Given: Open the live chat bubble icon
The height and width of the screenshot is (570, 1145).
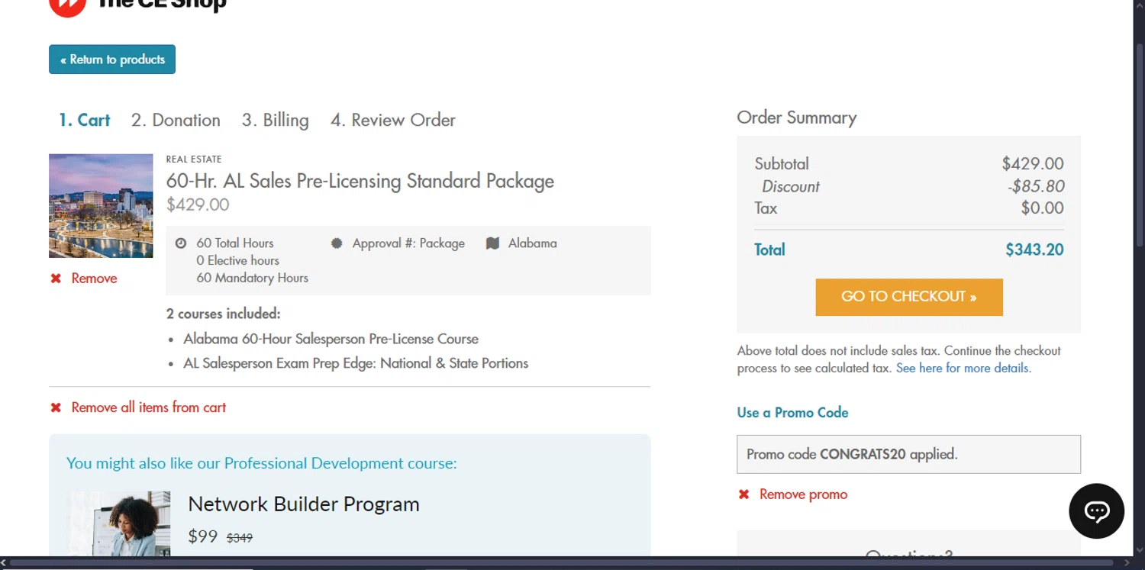Looking at the screenshot, I should point(1097,511).
